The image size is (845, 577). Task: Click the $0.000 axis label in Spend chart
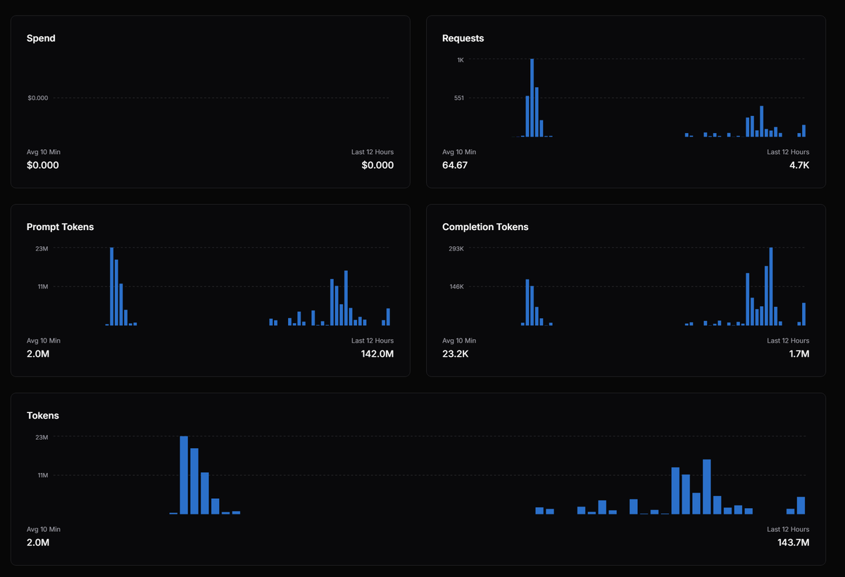point(38,98)
